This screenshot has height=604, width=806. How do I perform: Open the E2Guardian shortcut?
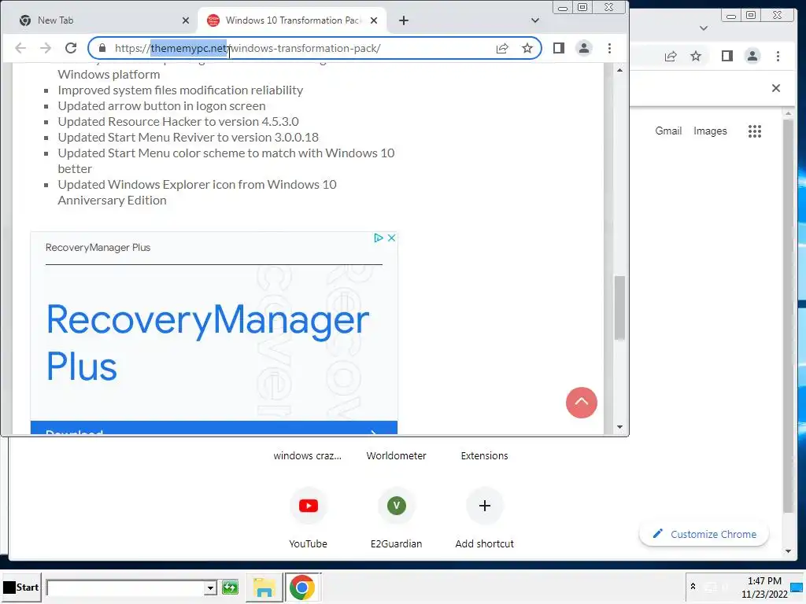click(397, 506)
